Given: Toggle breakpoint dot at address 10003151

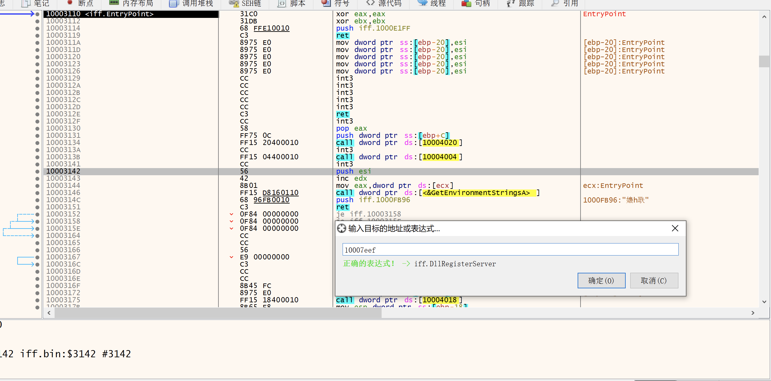Looking at the screenshot, I should (37, 207).
